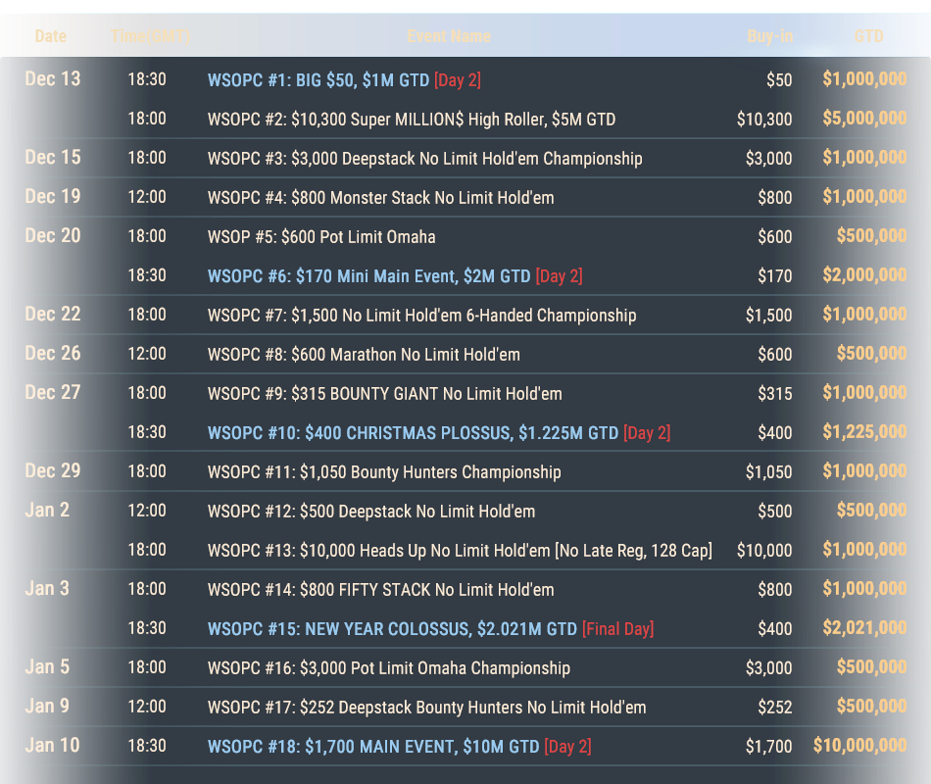Click the Jan 5 date cell
This screenshot has width=931, height=784.
point(47,666)
